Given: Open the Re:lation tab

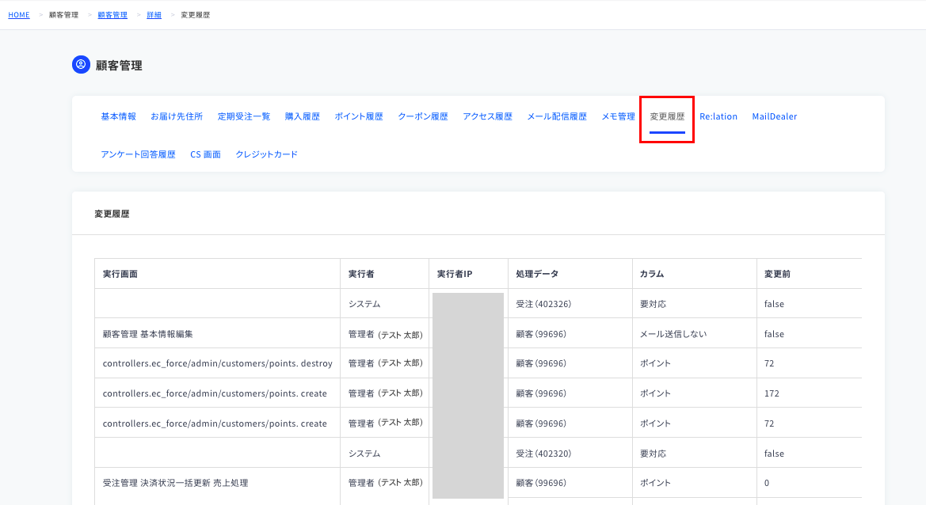Looking at the screenshot, I should coord(718,116).
